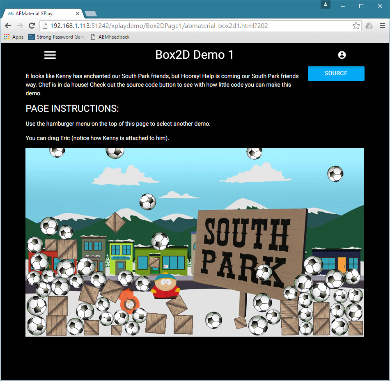Click the account profile icon in header

point(342,55)
